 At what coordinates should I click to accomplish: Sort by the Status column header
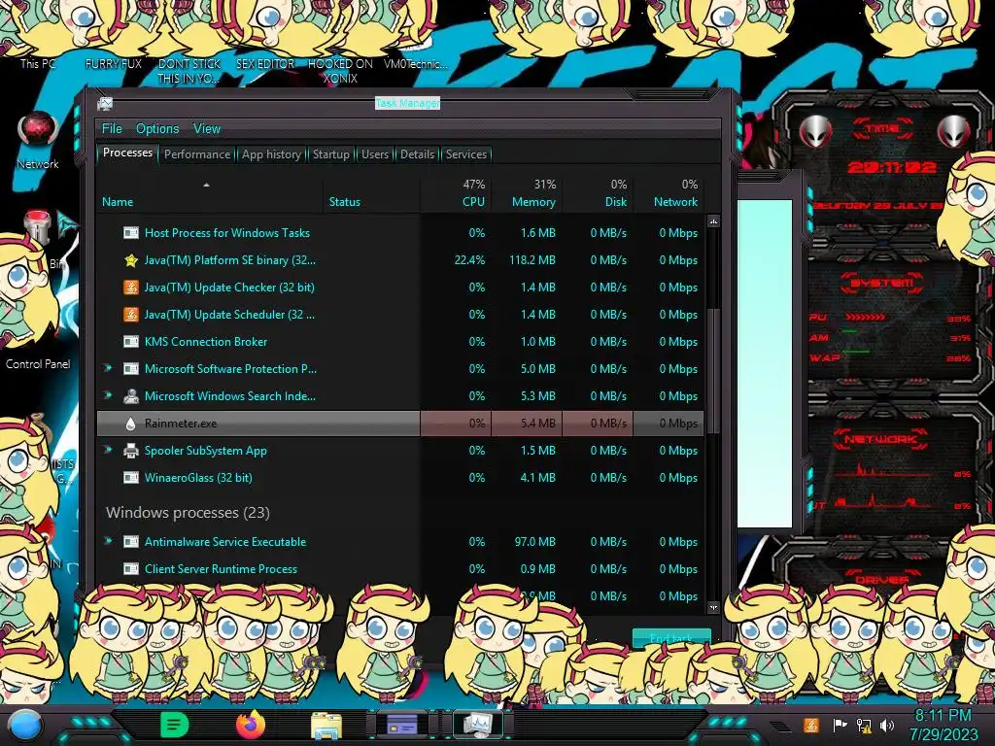pyautogui.click(x=372, y=194)
